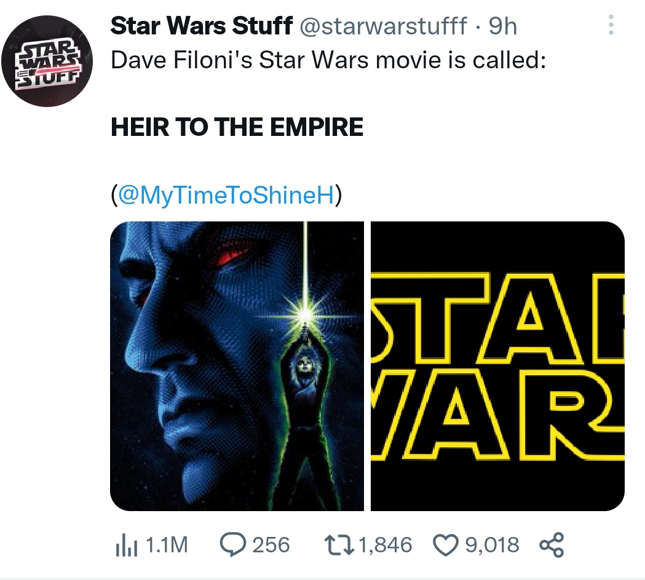
Task: Click the 1.1M views count
Action: click(168, 544)
